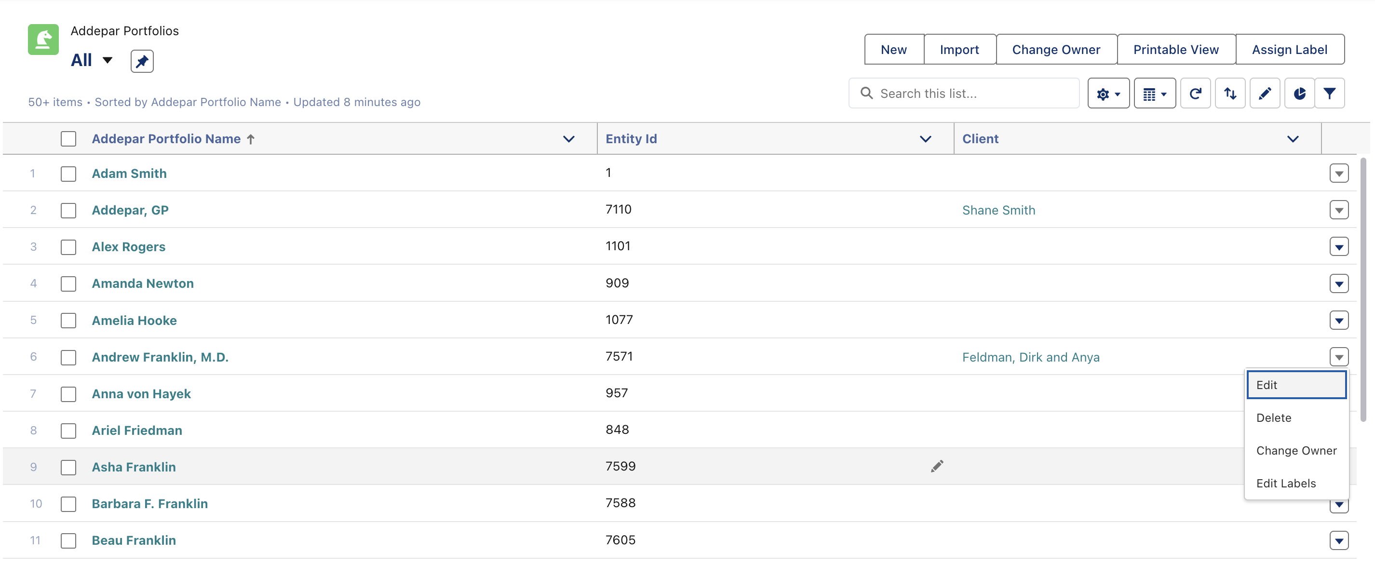The width and height of the screenshot is (1375, 565).
Task: Select the Asha Franklin checkbox
Action: tap(68, 468)
